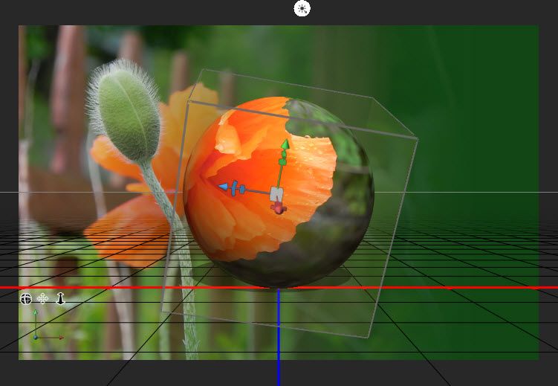This screenshot has width=558, height=386.
Task: Click the blue Z-axis arrow tip
Action: [223, 187]
